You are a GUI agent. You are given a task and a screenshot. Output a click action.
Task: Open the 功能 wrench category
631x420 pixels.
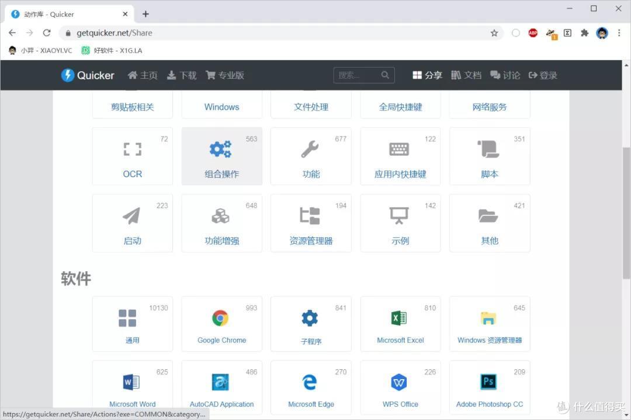point(311,156)
